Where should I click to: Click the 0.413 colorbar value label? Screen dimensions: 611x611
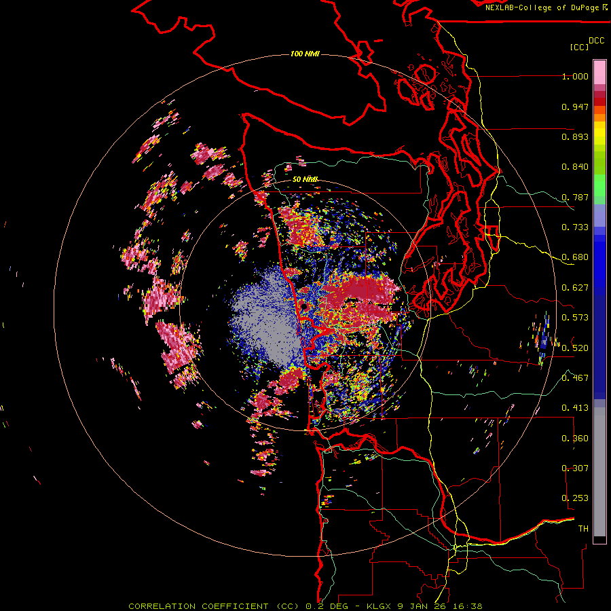(x=575, y=408)
